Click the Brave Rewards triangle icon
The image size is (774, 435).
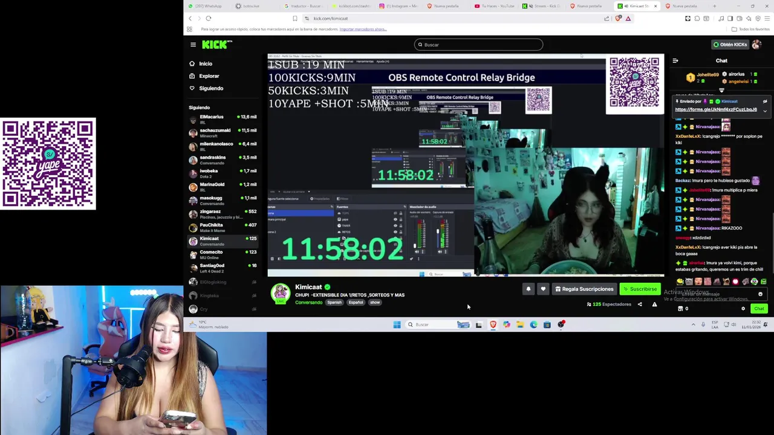(628, 19)
